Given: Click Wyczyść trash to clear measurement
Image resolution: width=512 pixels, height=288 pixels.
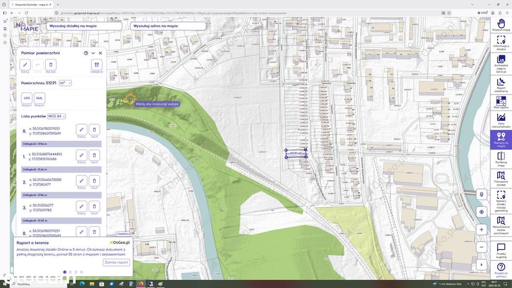Looking at the screenshot, I should (51, 64).
